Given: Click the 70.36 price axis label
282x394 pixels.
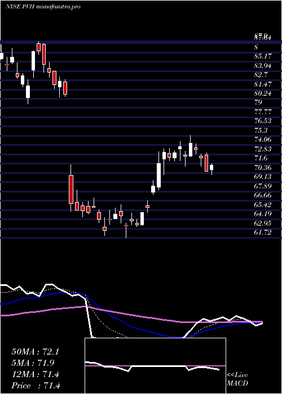Looking at the screenshot, I should [263, 167].
